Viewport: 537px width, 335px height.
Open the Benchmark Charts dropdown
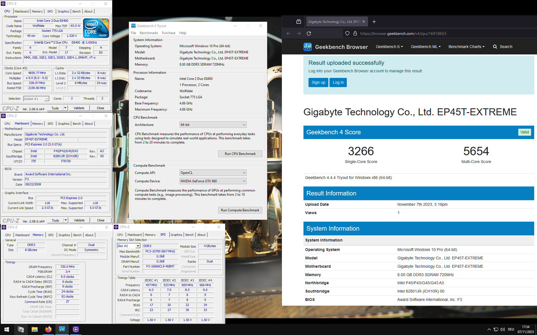[x=467, y=47]
